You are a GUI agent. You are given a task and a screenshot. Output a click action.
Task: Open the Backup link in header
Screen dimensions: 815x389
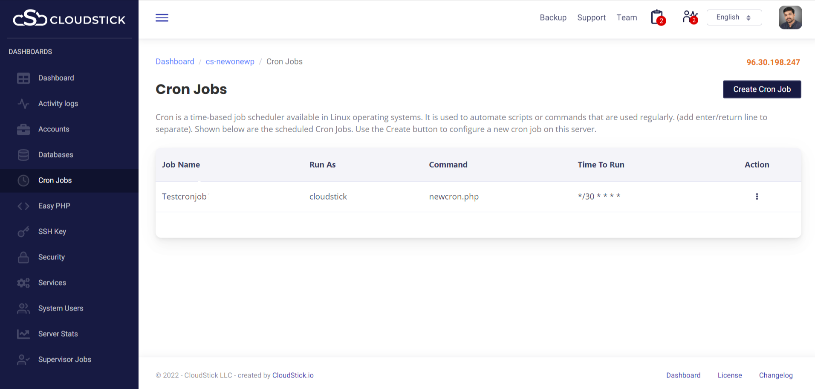553,17
